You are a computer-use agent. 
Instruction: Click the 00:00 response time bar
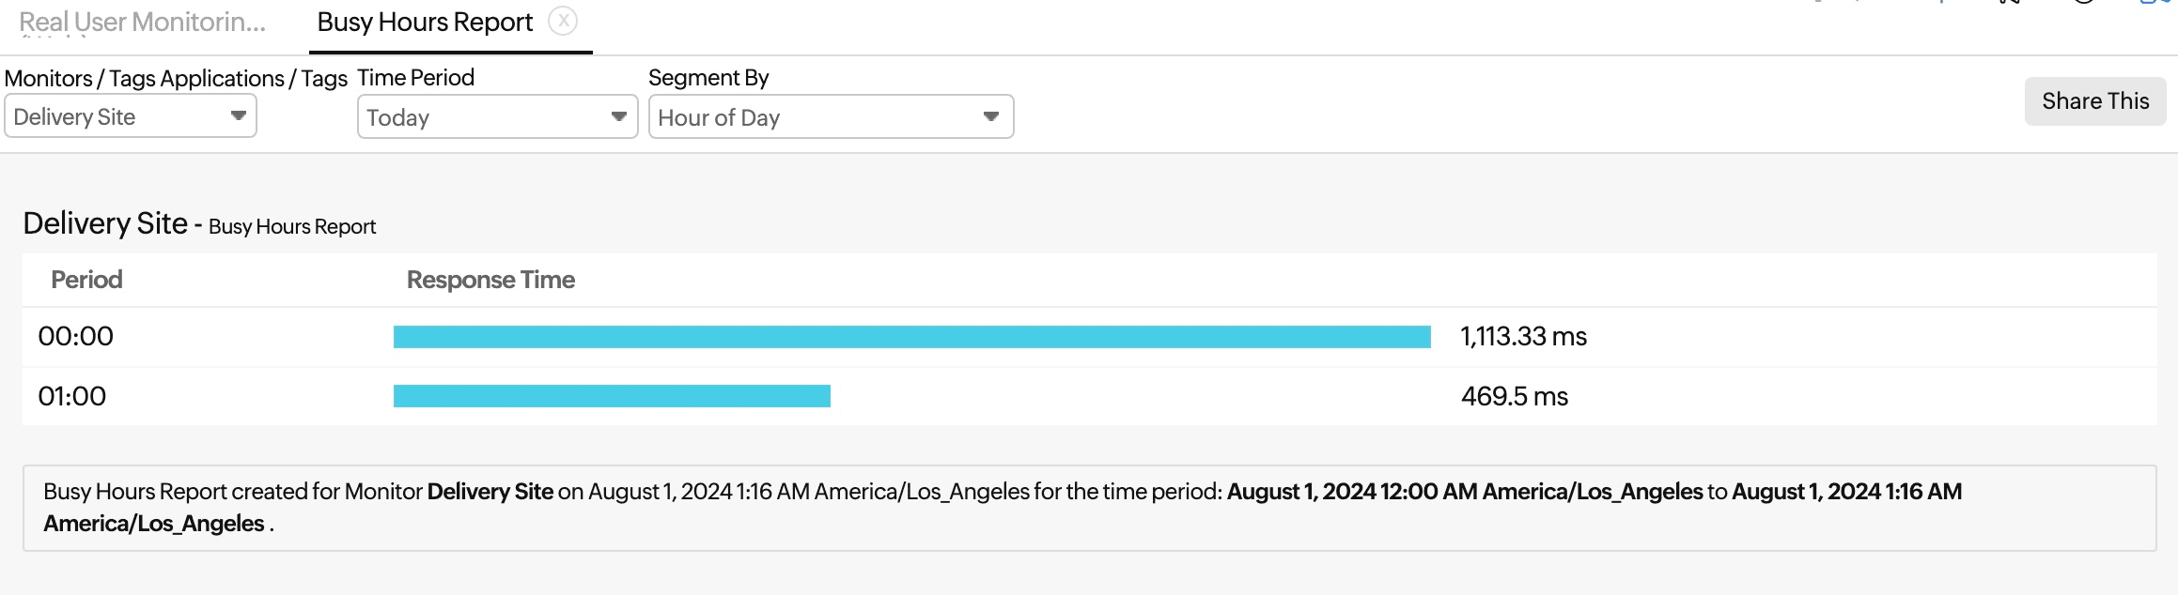pos(911,337)
